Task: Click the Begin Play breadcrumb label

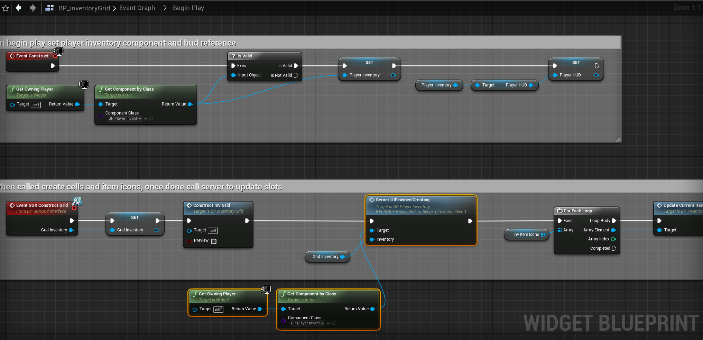Action: pyautogui.click(x=188, y=8)
